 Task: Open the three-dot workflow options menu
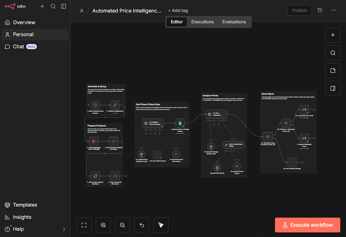pyautogui.click(x=333, y=10)
